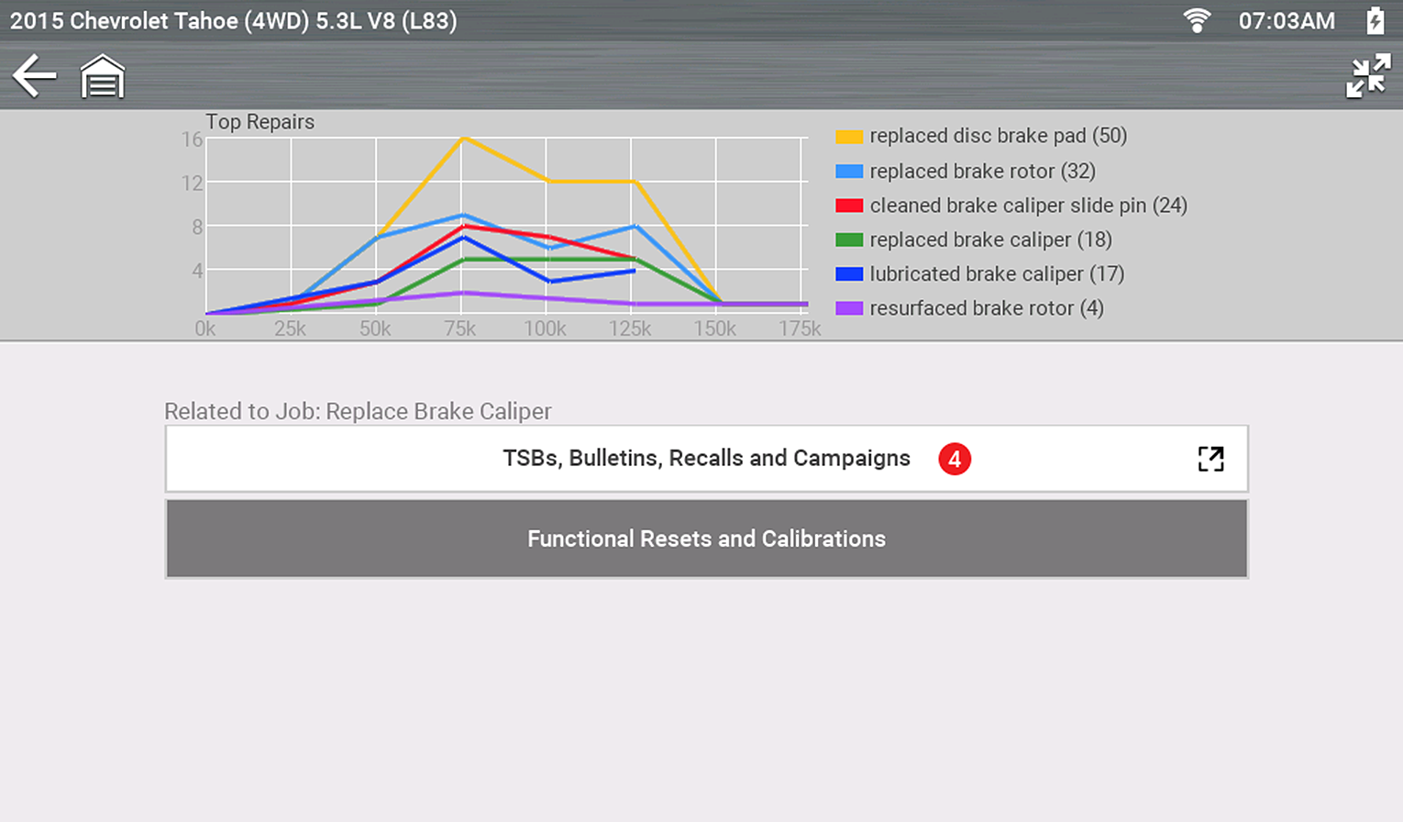Expand TSBs panel with the pop-out icon
This screenshot has width=1403, height=822.
(1210, 459)
